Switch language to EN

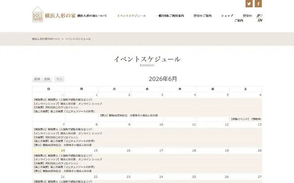pos(260,20)
